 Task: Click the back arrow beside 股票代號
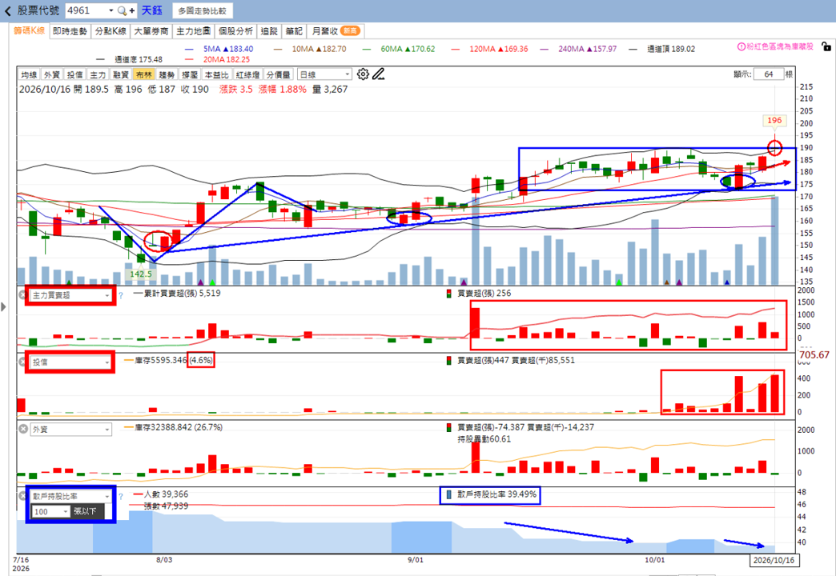tap(7, 10)
